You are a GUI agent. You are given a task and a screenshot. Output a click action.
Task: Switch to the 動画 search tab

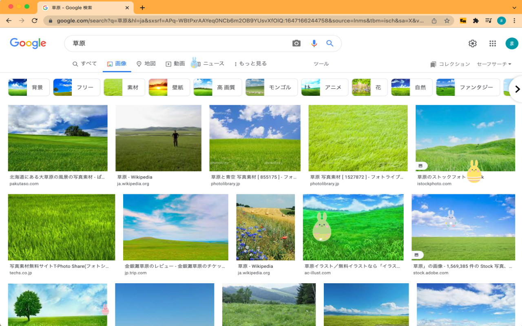click(x=175, y=64)
